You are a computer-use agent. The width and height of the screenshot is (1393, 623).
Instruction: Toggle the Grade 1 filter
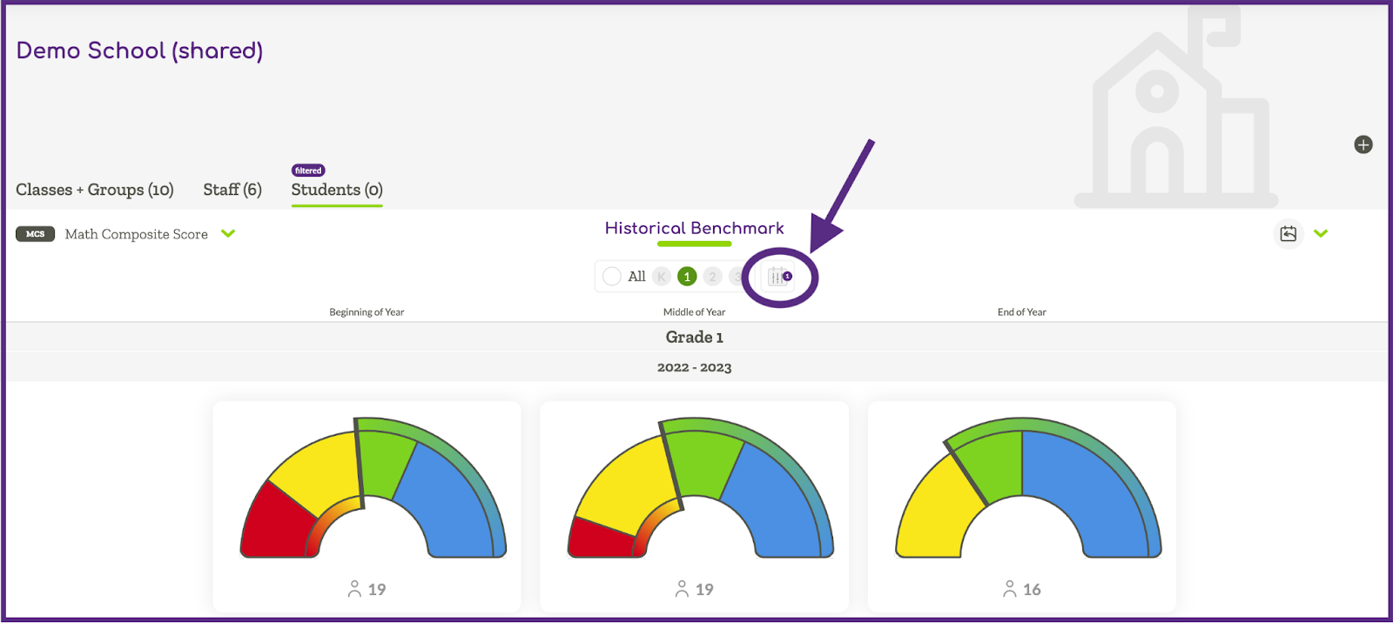687,277
